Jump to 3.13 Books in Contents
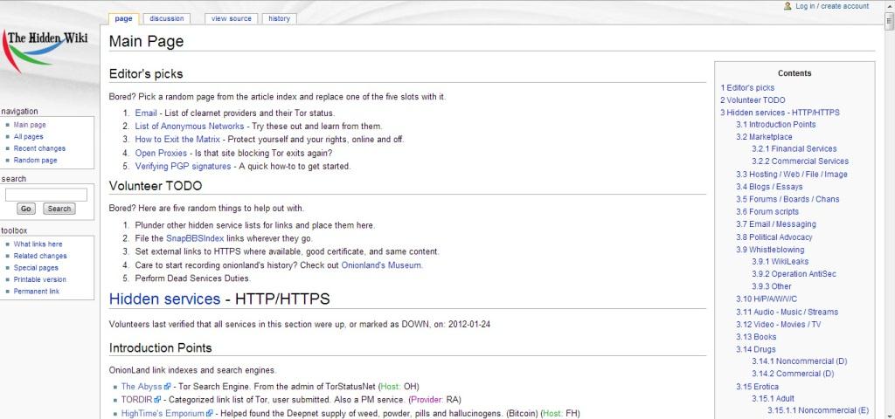The width and height of the screenshot is (895, 419). coord(756,337)
